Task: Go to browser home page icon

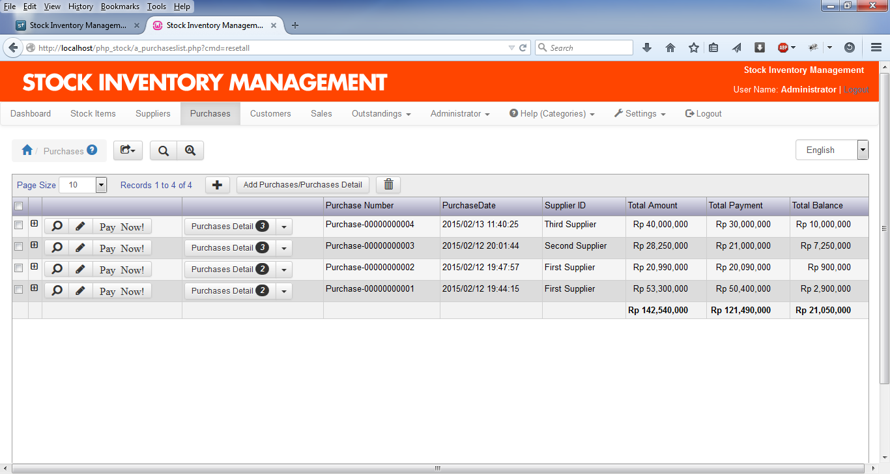Action: coord(670,48)
